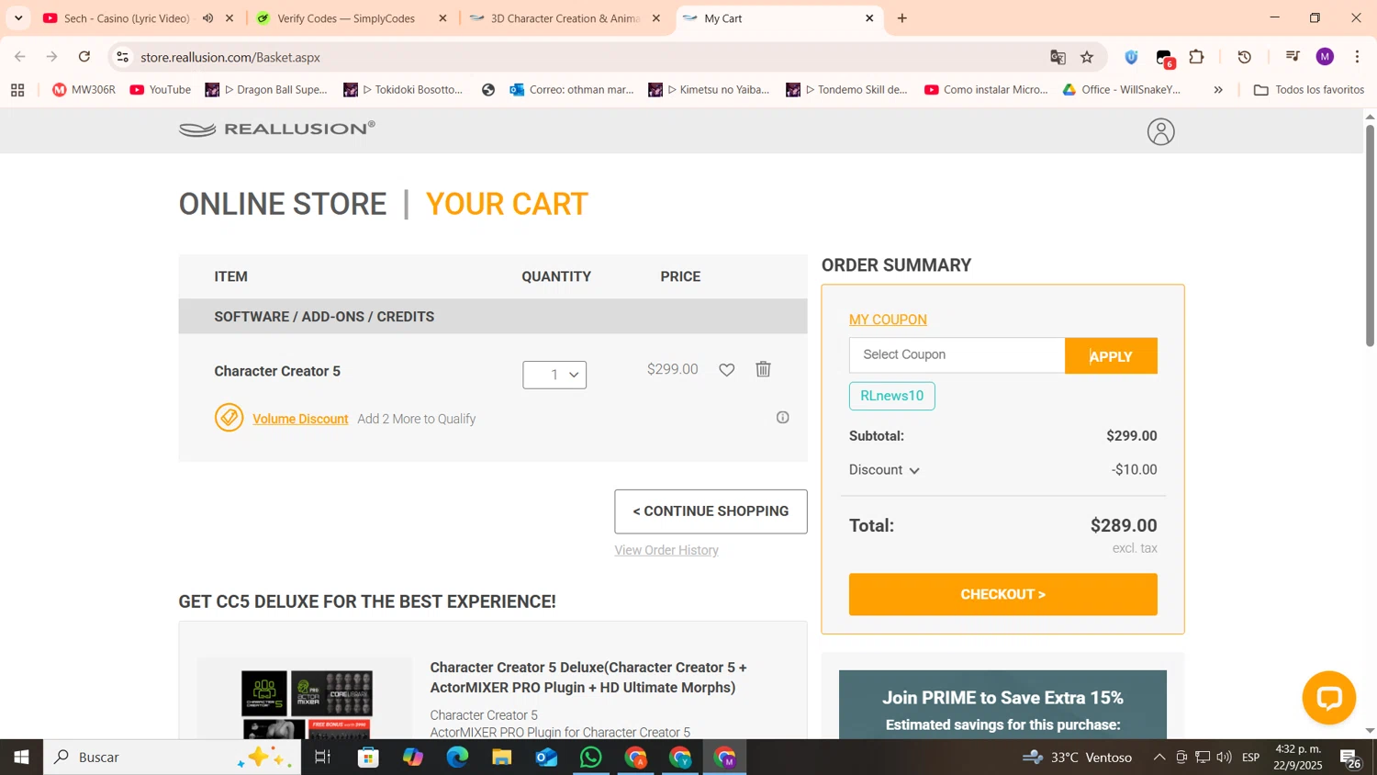Click the Windows Buscar search box
Image resolution: width=1377 pixels, height=775 pixels.
(173, 758)
